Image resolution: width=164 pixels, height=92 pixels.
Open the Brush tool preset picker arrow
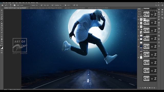[x=7, y=5]
